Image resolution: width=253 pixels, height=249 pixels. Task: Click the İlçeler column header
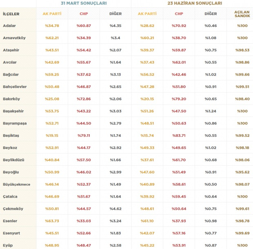click(x=11, y=14)
